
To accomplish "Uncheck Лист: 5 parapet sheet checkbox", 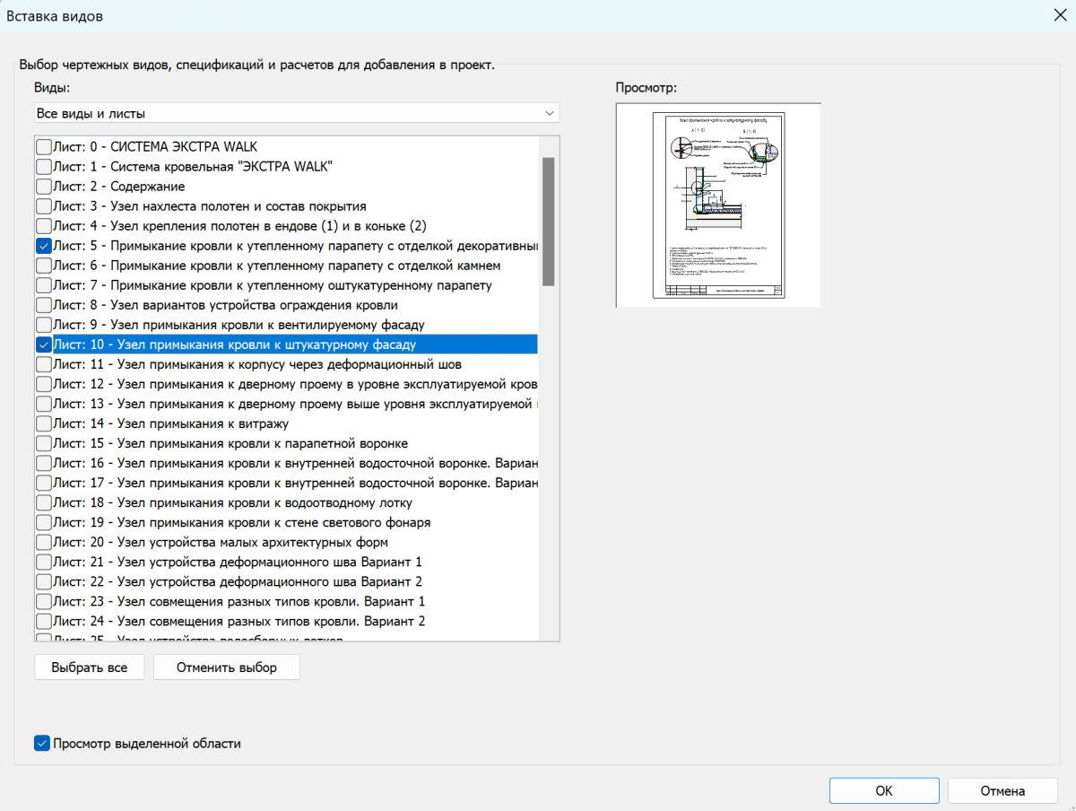I will [43, 246].
